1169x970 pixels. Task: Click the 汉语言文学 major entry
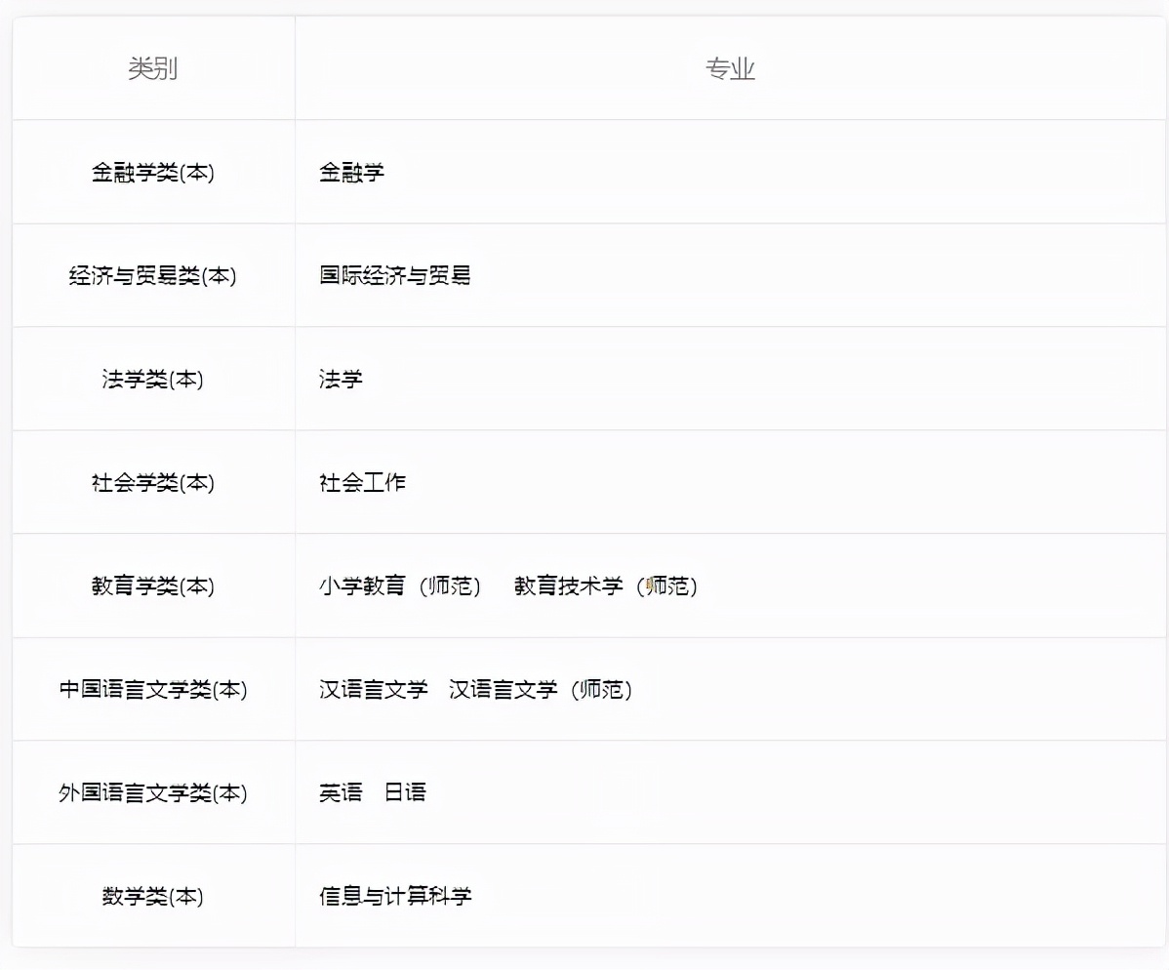coord(373,689)
